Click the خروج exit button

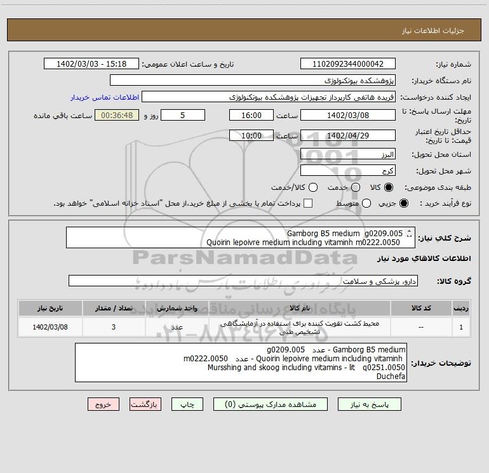[x=104, y=404]
